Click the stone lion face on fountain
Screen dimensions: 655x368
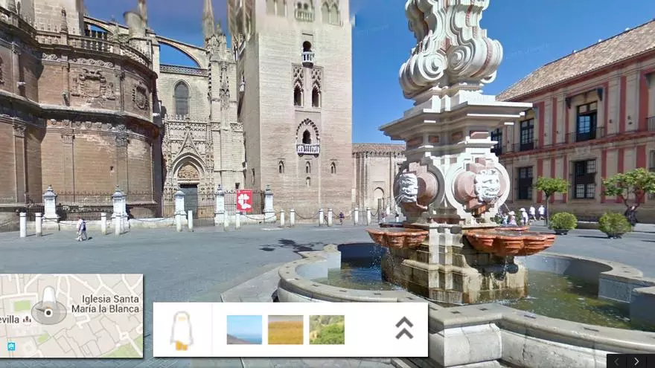point(487,186)
